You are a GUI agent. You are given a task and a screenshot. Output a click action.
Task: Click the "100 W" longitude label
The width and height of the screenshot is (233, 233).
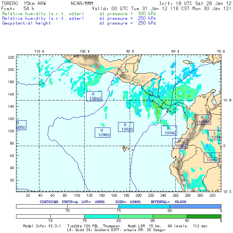pyautogui.click(x=85, y=51)
